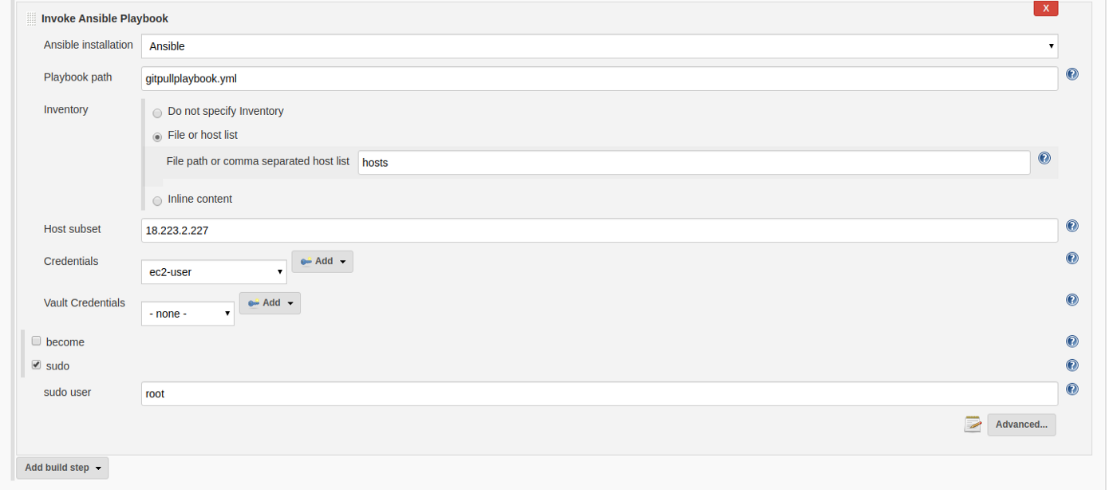Click help icon beside Playbook path
This screenshot has width=1117, height=490.
point(1072,74)
